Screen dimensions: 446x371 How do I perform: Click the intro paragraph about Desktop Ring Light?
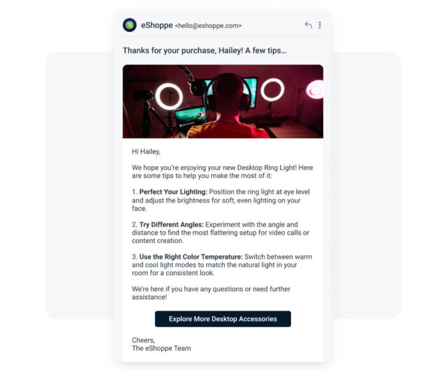pyautogui.click(x=222, y=172)
